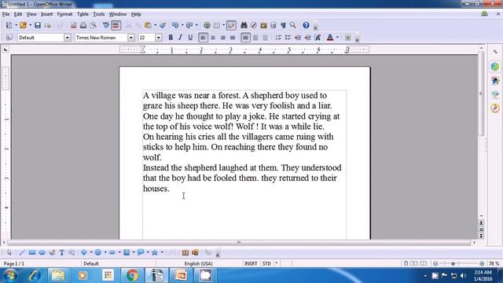Open Page Preview icon
Image resolution: width=503 pixels, height=283 pixels.
[93, 25]
